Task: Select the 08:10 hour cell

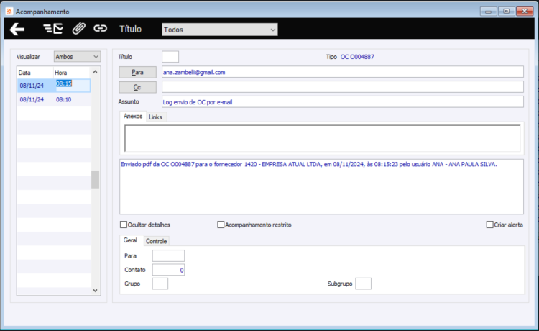Action: pos(72,99)
